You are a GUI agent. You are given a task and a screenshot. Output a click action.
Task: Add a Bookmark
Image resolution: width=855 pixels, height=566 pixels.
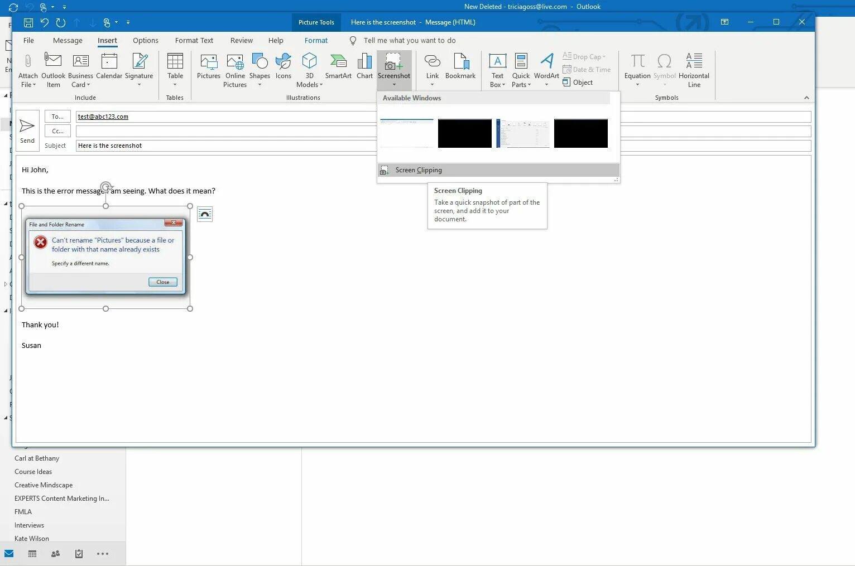click(x=460, y=67)
